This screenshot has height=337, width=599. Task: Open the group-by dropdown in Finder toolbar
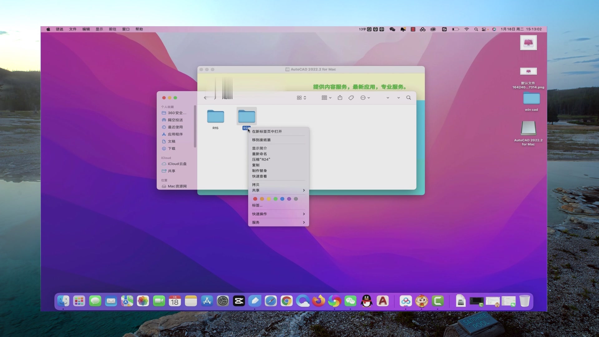(326, 98)
